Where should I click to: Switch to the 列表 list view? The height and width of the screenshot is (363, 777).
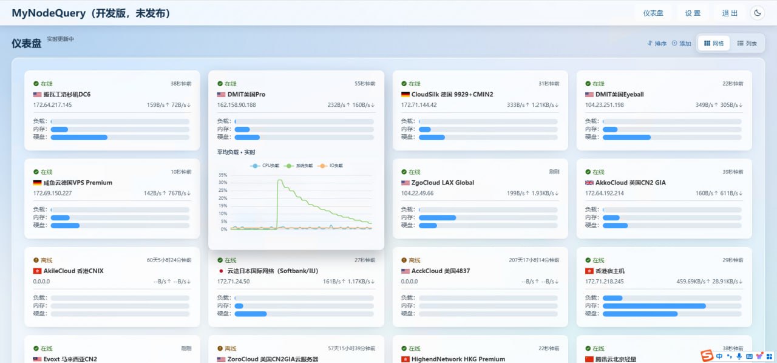pyautogui.click(x=747, y=44)
